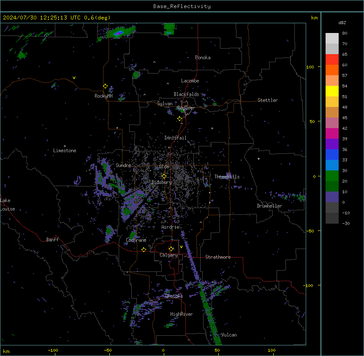Click the Banff label
Image resolution: width=364 pixels, height=356 pixels.
tap(52, 240)
